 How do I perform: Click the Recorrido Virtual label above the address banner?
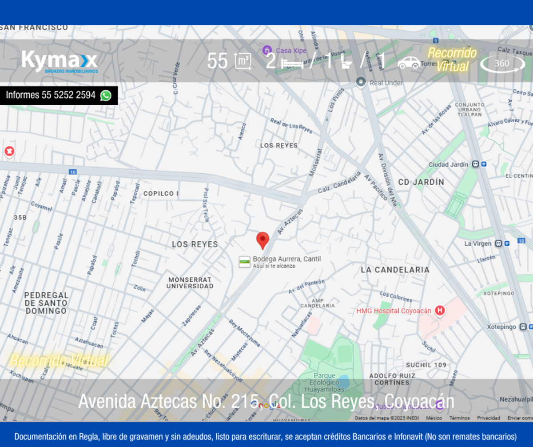59,360
